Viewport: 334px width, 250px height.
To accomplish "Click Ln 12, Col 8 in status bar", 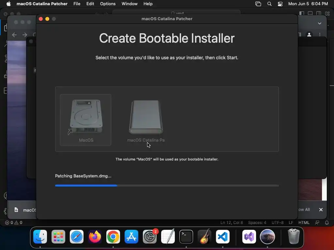I will [x=232, y=223].
